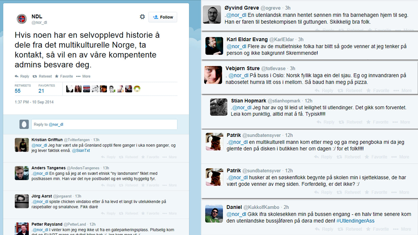The width and height of the screenshot is (418, 235).
Task: Click the Reply to @nor_dl input field
Action: 104,125
